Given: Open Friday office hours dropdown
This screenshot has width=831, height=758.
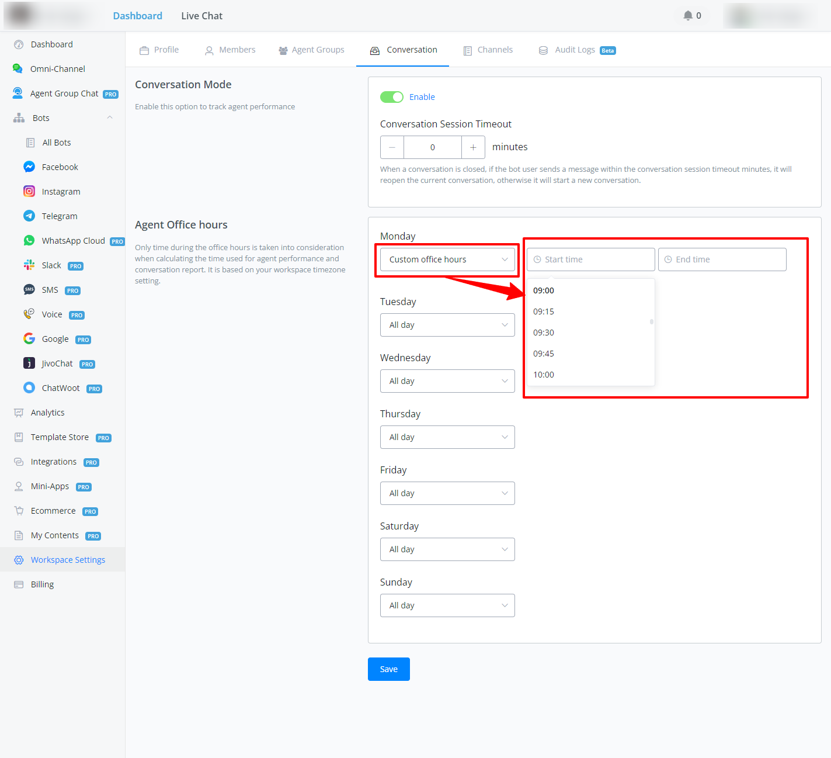Looking at the screenshot, I should click(x=447, y=493).
